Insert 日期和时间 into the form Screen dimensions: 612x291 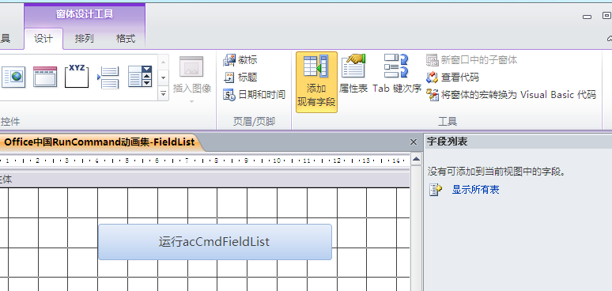tap(255, 94)
